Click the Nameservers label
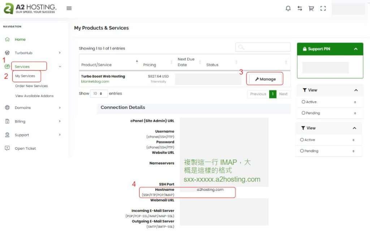The width and height of the screenshot is (370, 233). point(162,163)
